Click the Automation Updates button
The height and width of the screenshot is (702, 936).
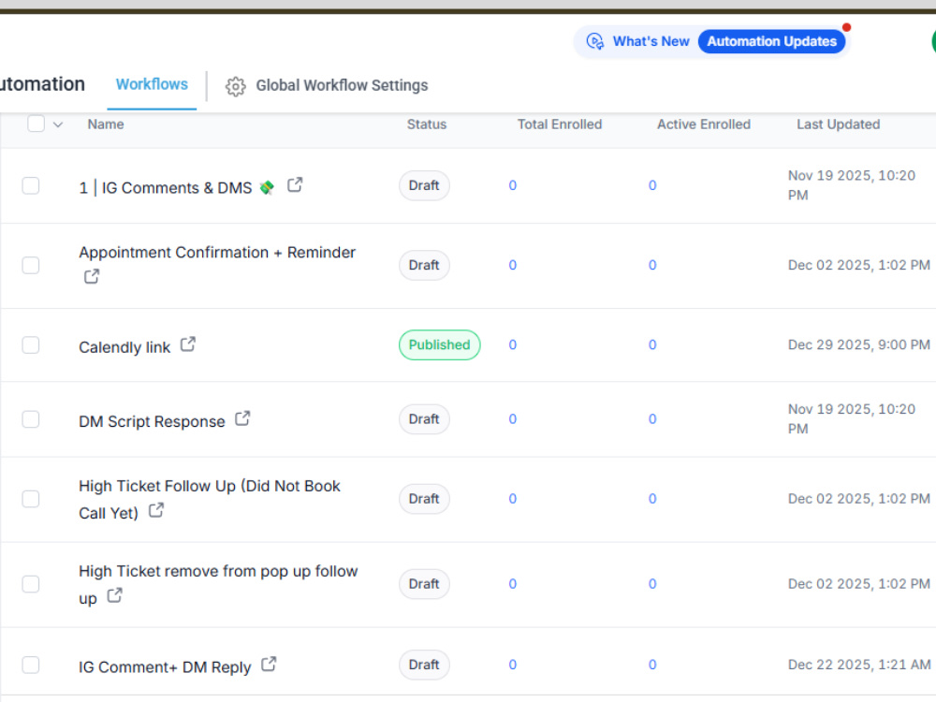click(772, 41)
